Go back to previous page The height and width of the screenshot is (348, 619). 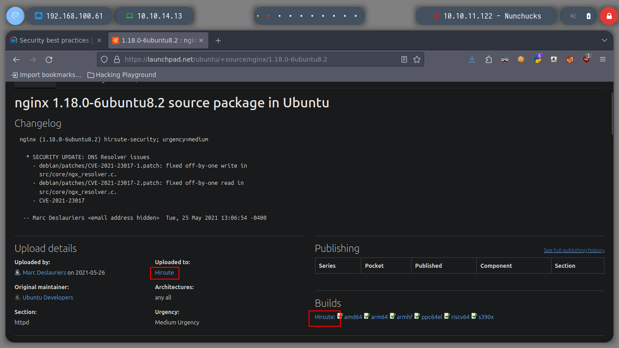pyautogui.click(x=16, y=59)
